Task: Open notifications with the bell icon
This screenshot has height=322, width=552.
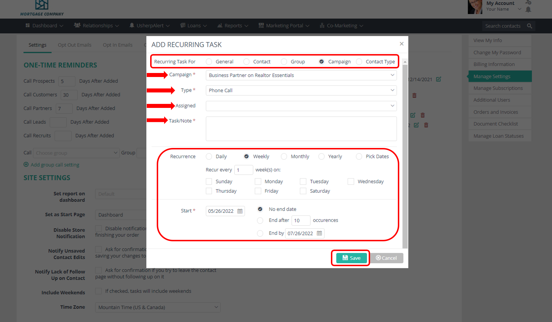Action: pos(528,9)
